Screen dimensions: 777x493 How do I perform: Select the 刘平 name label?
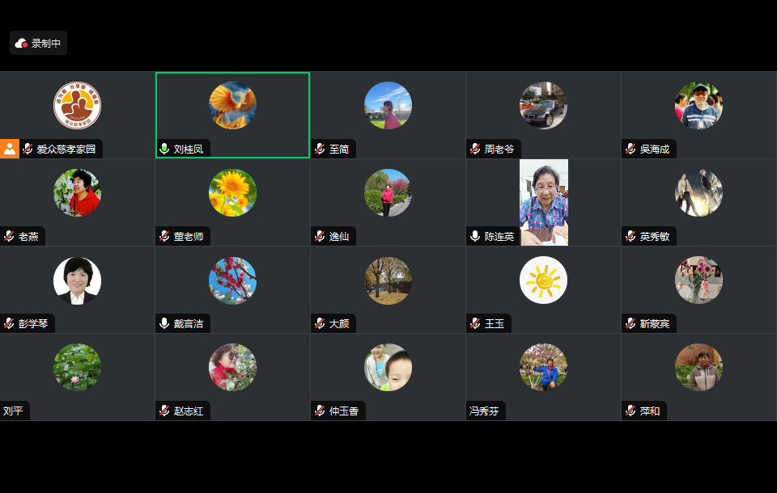[13, 411]
